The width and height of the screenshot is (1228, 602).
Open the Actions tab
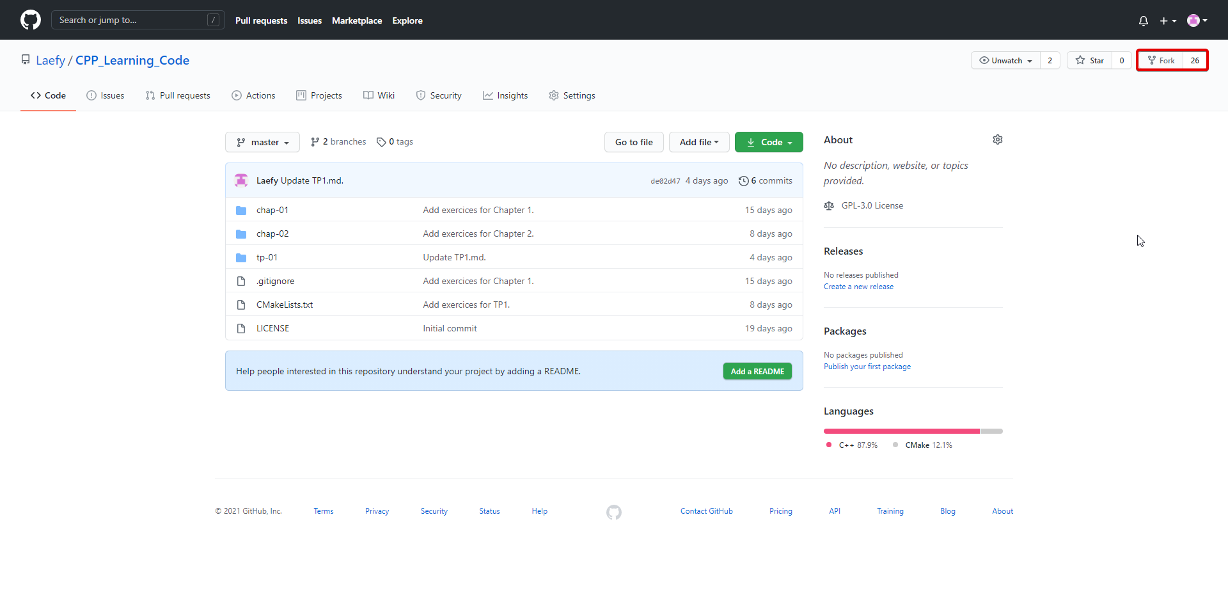click(x=253, y=95)
